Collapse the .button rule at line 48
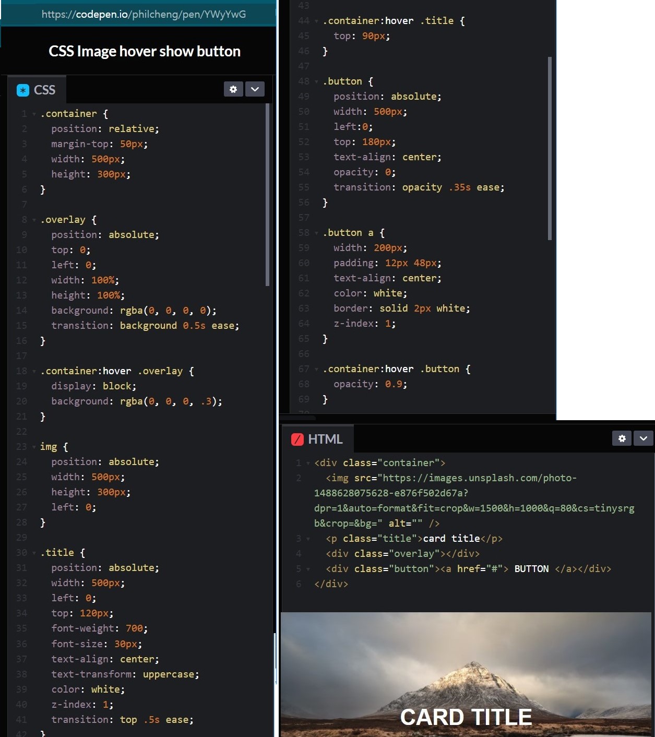 coord(317,81)
